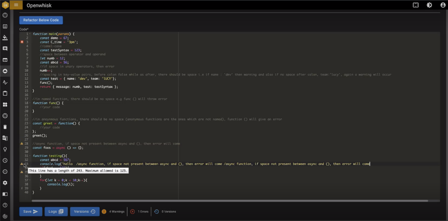Open the spellcheck sidebar icon
Screen dimensions: 448x221
5,82
